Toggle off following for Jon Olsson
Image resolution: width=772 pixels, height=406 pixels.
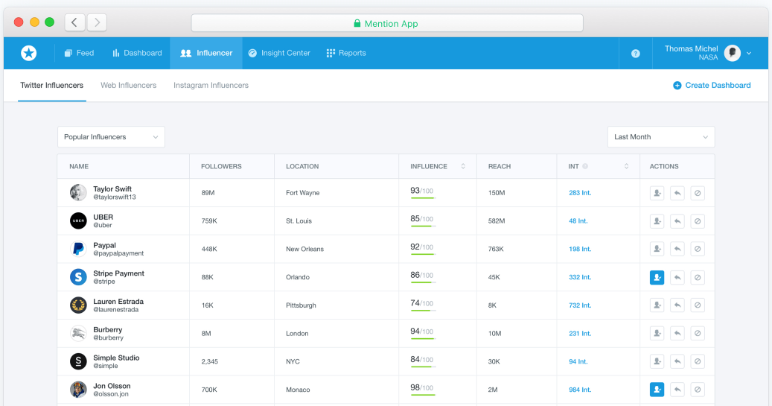point(657,390)
